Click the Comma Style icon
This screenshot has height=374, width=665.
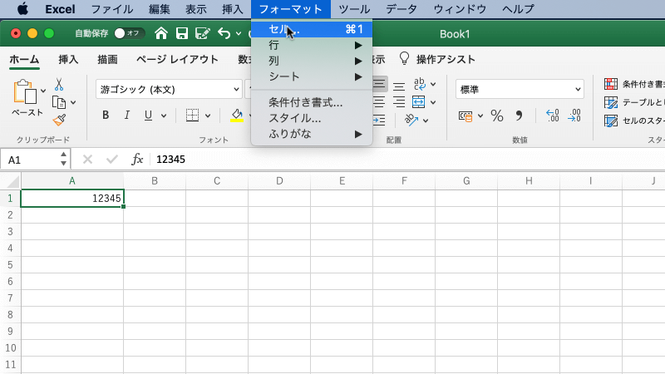519,116
